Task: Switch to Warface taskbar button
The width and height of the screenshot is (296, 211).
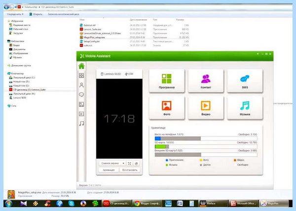Action: pyautogui.click(x=213, y=204)
